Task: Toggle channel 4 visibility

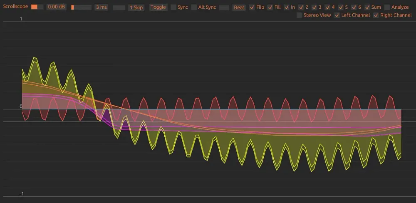Action: 328,7
